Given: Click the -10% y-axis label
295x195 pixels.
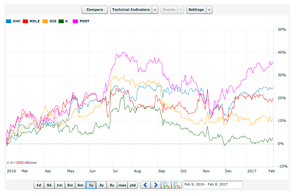Looking at the screenshot, I should [x=283, y=166].
